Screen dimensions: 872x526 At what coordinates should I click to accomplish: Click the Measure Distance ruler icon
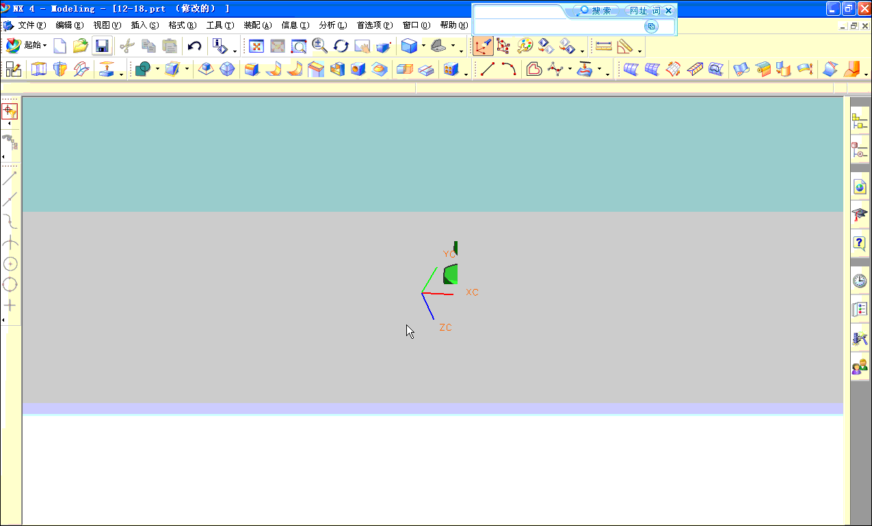603,46
